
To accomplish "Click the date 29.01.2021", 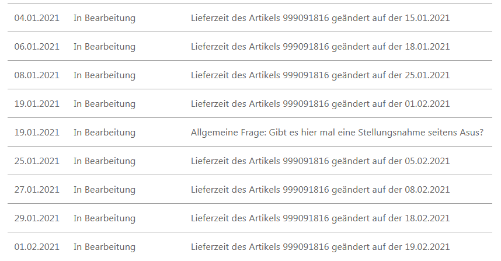I will (x=37, y=218).
